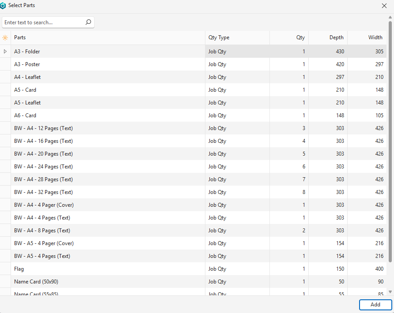Select Name Card (50x90) row
The image size is (394, 313).
108,282
